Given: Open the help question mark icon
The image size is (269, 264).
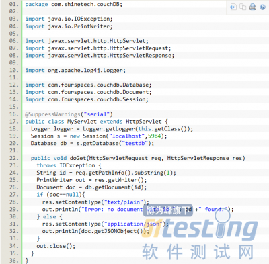Looking at the screenshot, I should (x=262, y=7).
